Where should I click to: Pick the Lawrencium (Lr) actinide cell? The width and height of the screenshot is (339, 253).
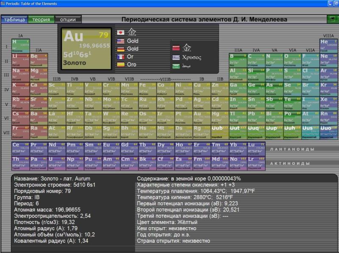256,164
